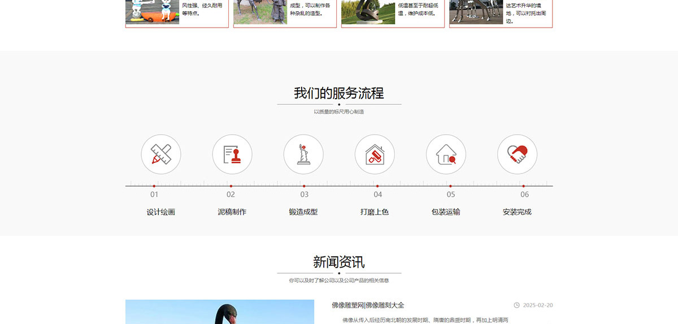Open the cartoon rabbit sculpture thumbnail

152,12
